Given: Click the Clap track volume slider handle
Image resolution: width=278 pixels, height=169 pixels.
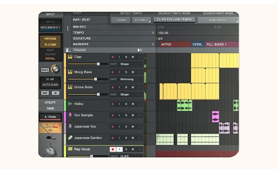Looking at the screenshot, I should click(x=98, y=64).
